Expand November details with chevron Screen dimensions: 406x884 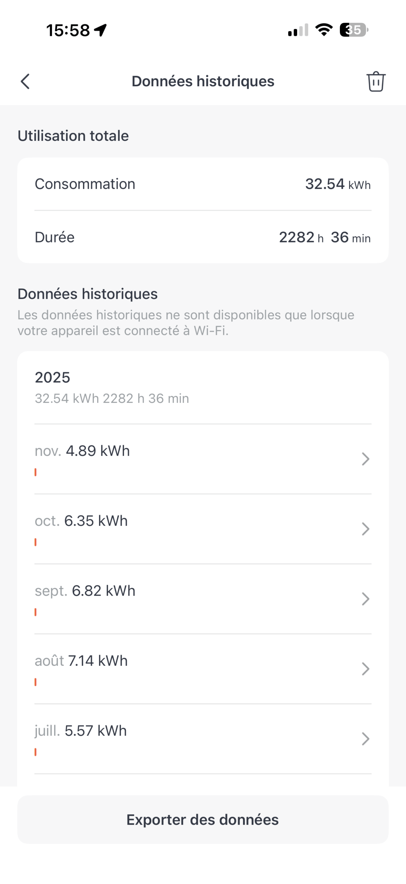click(365, 459)
